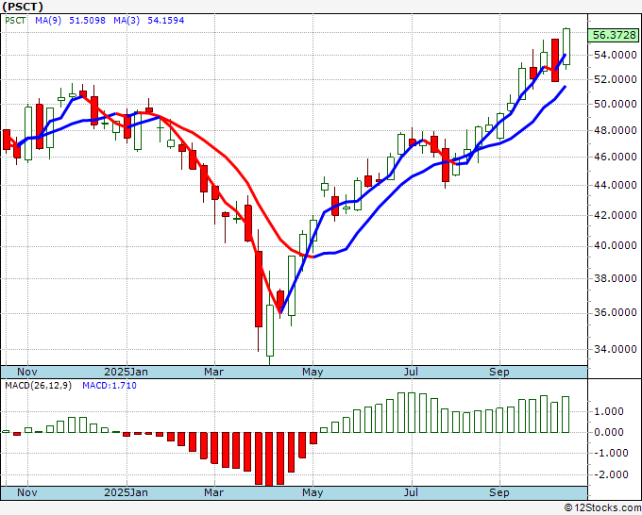Select the 54.0000 price axis label

tap(615, 55)
